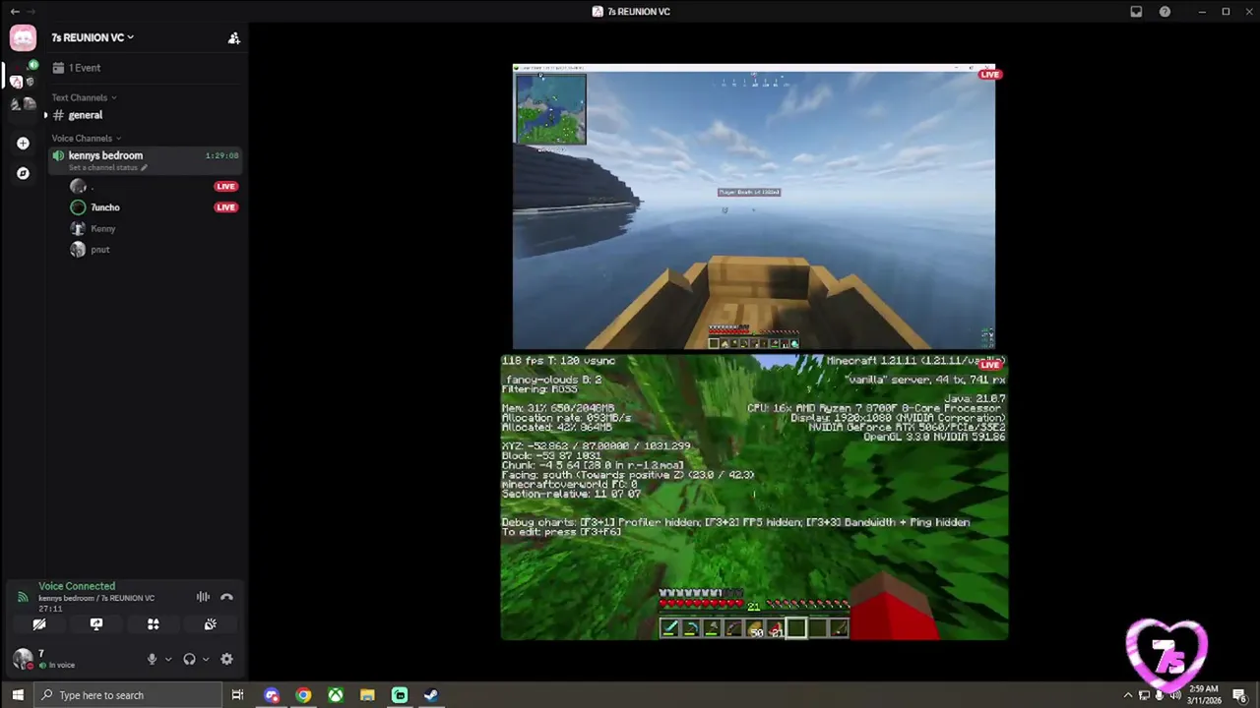Collapse the Voice Channels category

[87, 138]
